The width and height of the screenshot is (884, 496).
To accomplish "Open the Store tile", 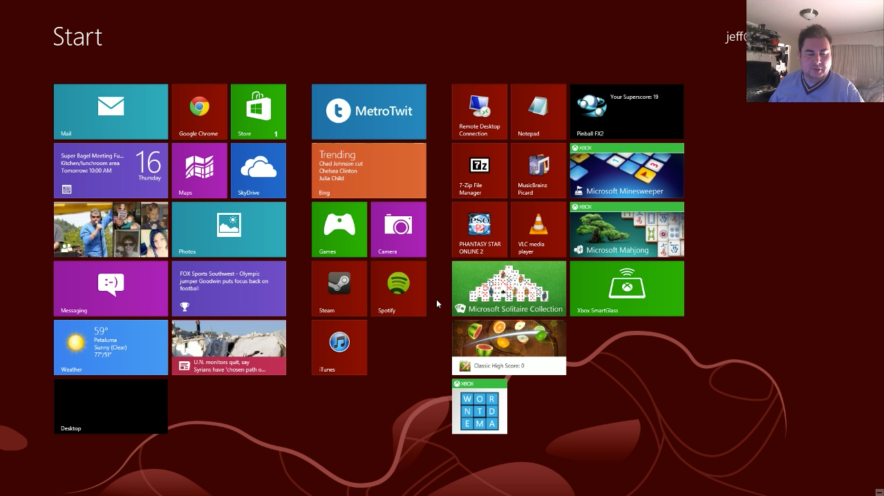I will click(258, 112).
